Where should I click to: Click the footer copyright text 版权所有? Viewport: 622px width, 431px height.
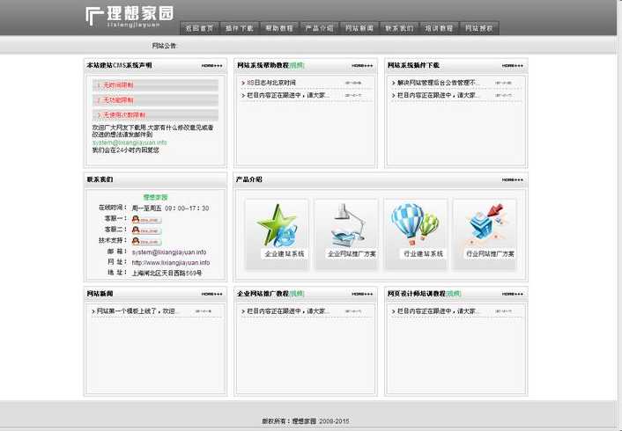(x=305, y=421)
